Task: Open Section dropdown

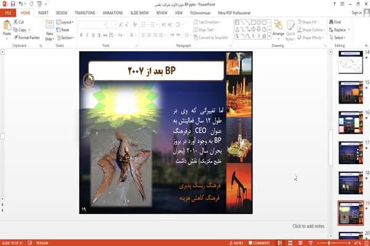Action: [65, 38]
